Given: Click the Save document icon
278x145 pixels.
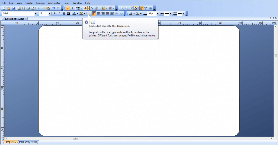Looking at the screenshot, I should coord(13,8).
